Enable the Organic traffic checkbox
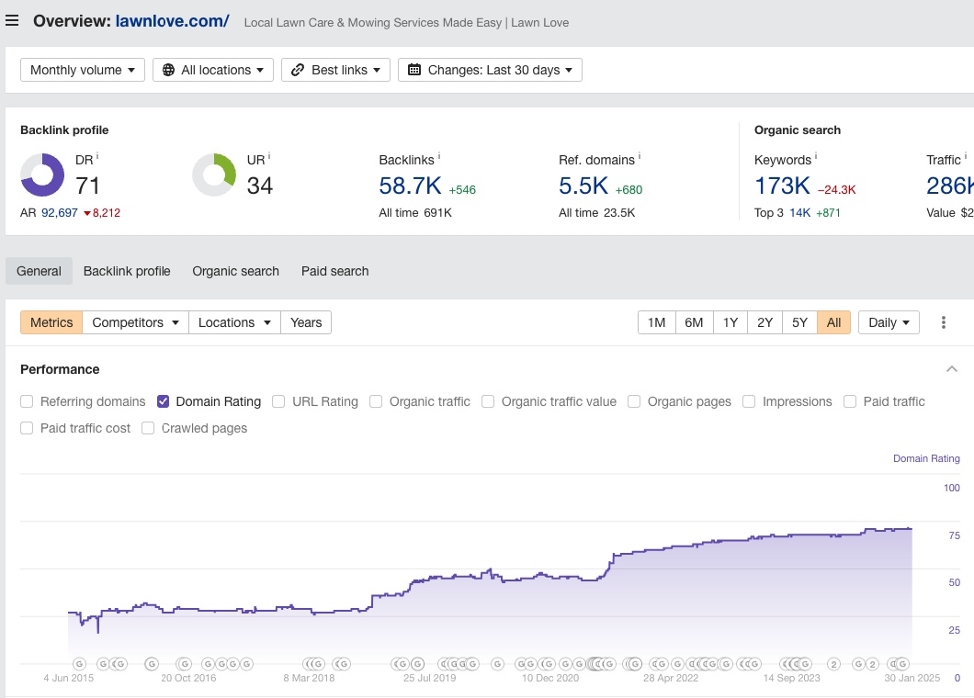Image resolution: width=974 pixels, height=698 pixels. (x=376, y=401)
